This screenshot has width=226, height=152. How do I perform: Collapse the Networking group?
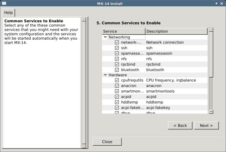(x=105, y=37)
